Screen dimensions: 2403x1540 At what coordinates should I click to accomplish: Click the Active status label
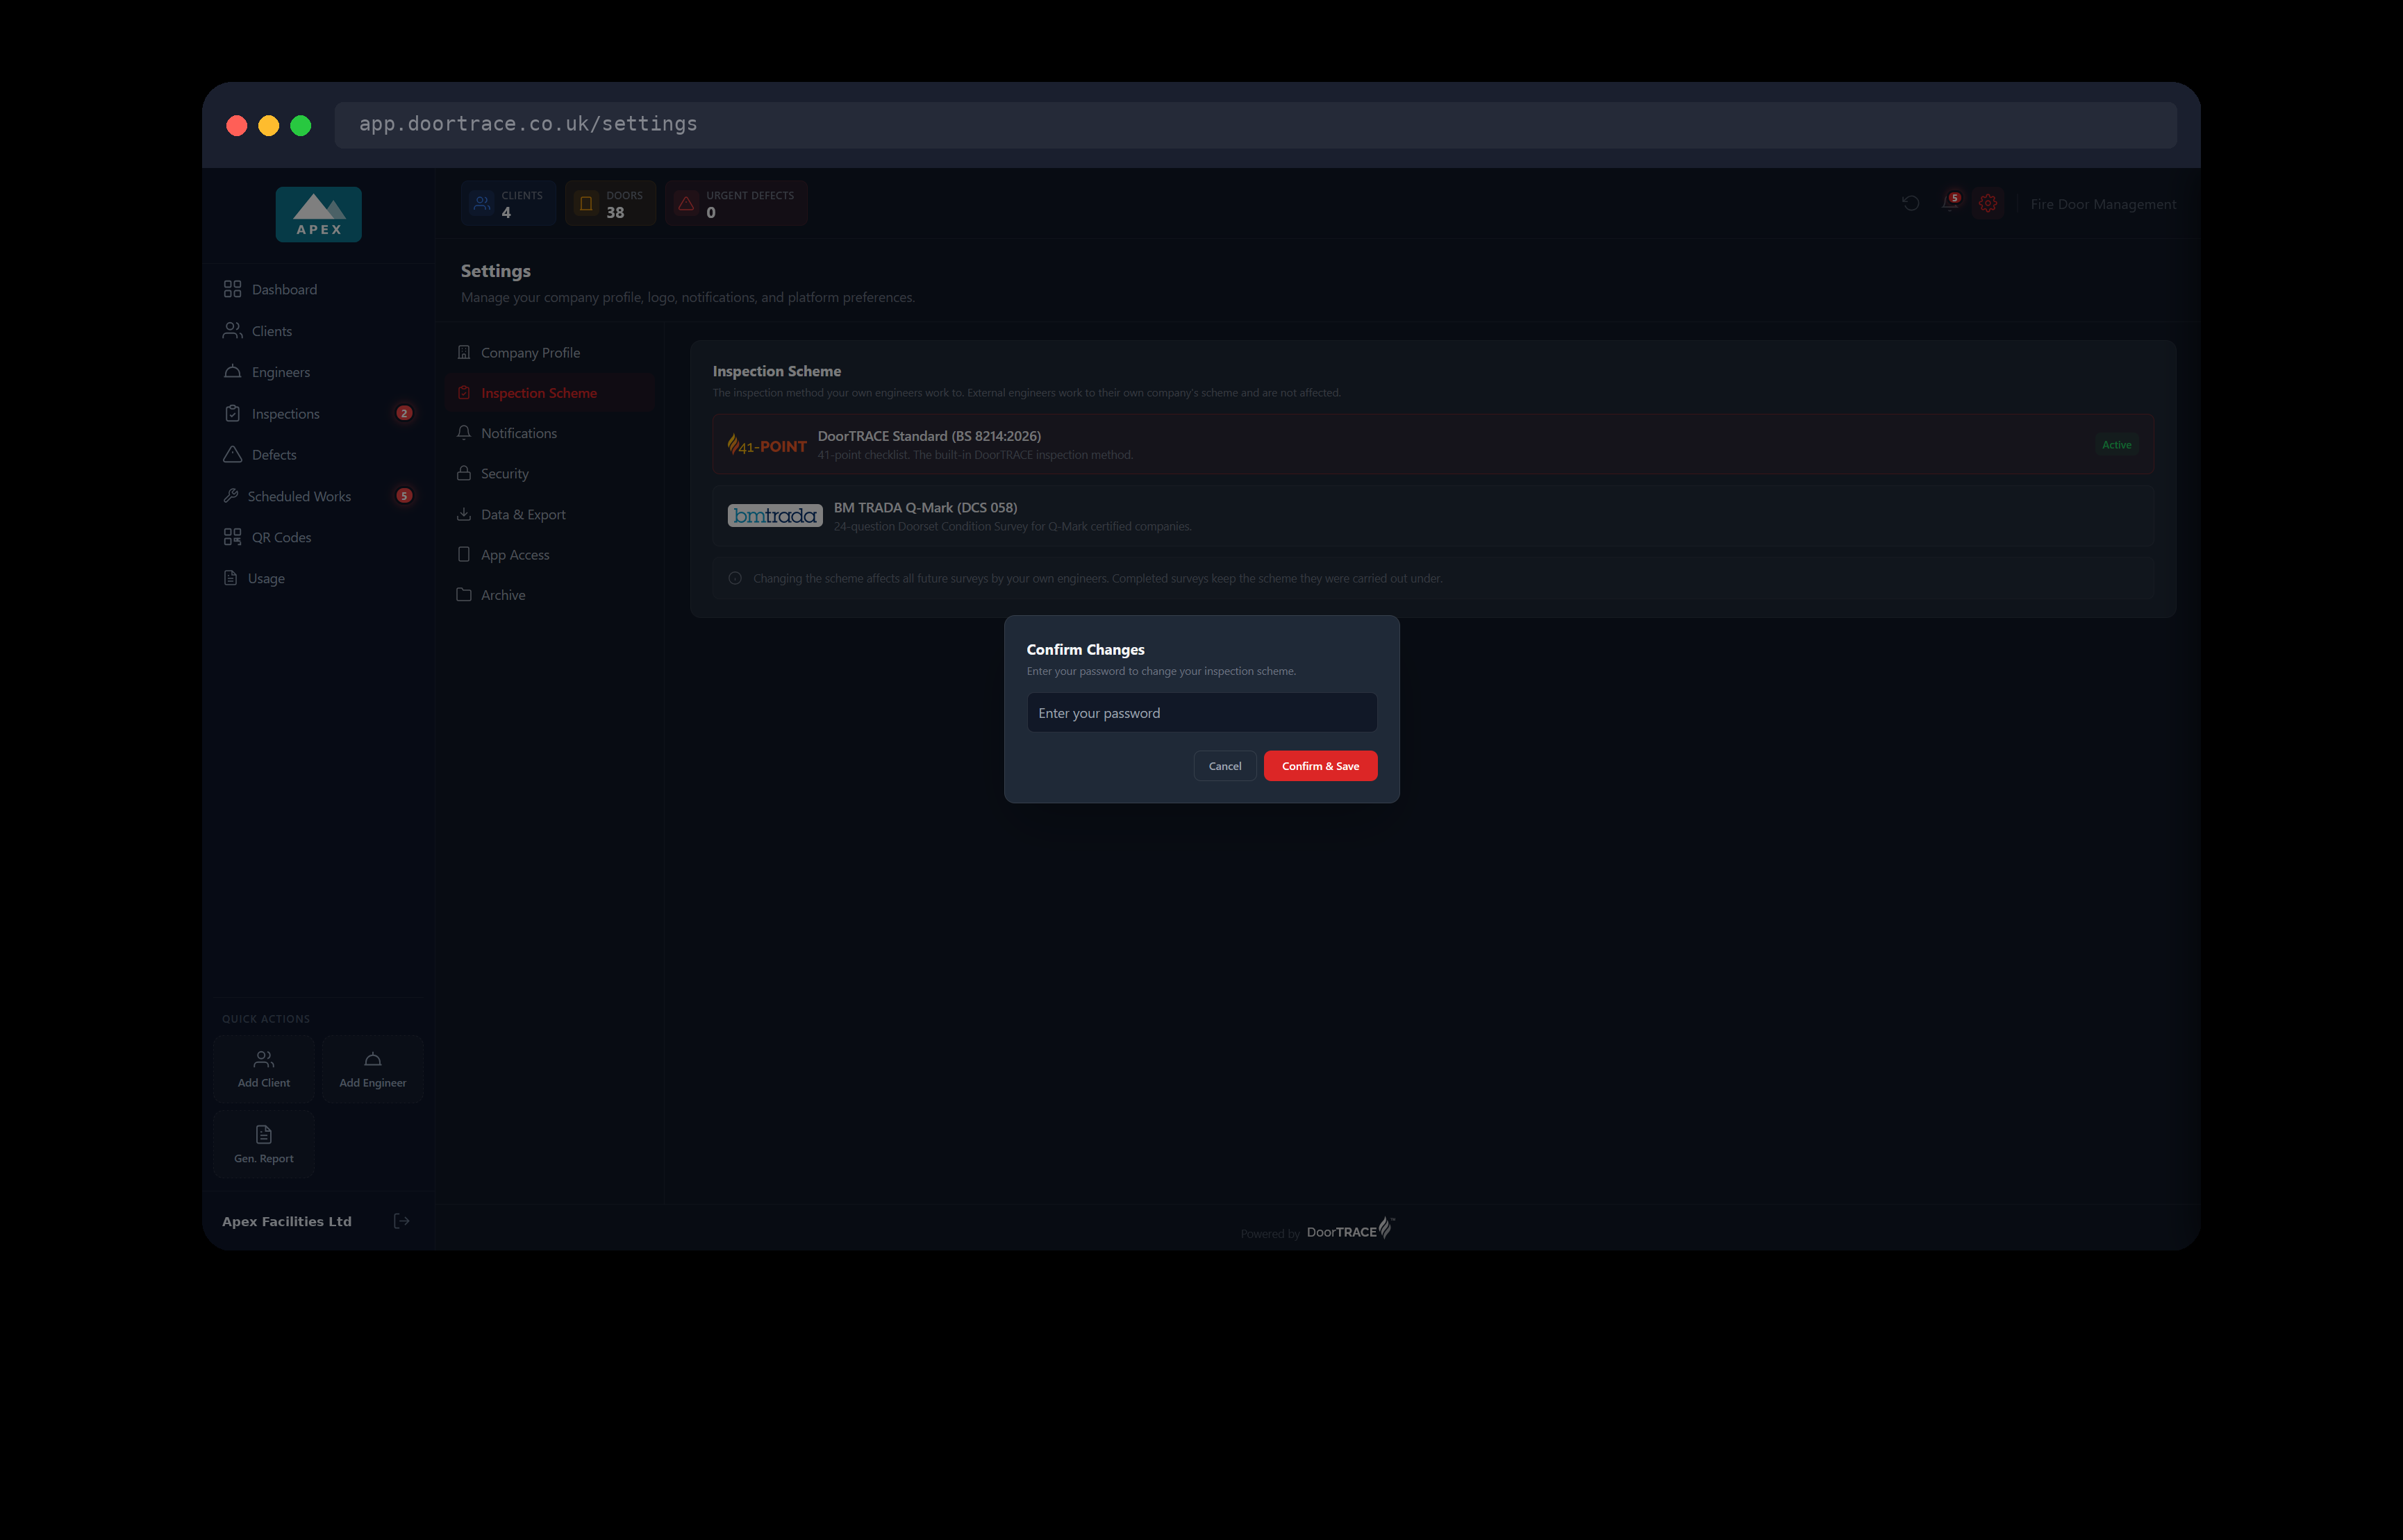click(x=2116, y=445)
